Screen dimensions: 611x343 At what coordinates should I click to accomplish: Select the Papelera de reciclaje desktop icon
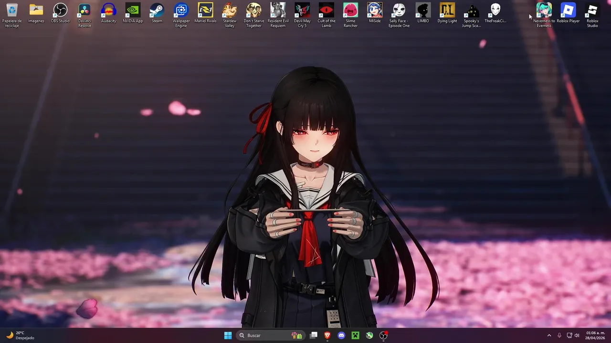tap(12, 15)
